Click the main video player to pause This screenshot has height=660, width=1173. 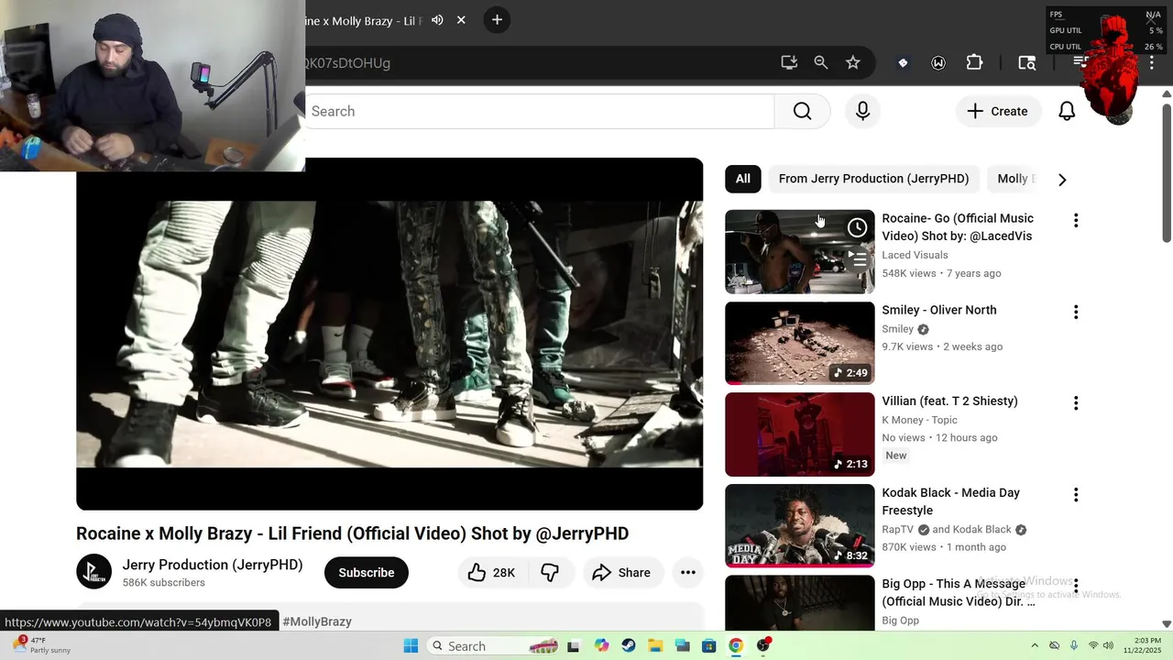point(389,334)
